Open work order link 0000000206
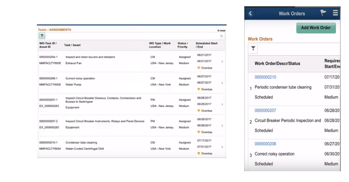This screenshot has height=182, width=349. pos(265,144)
